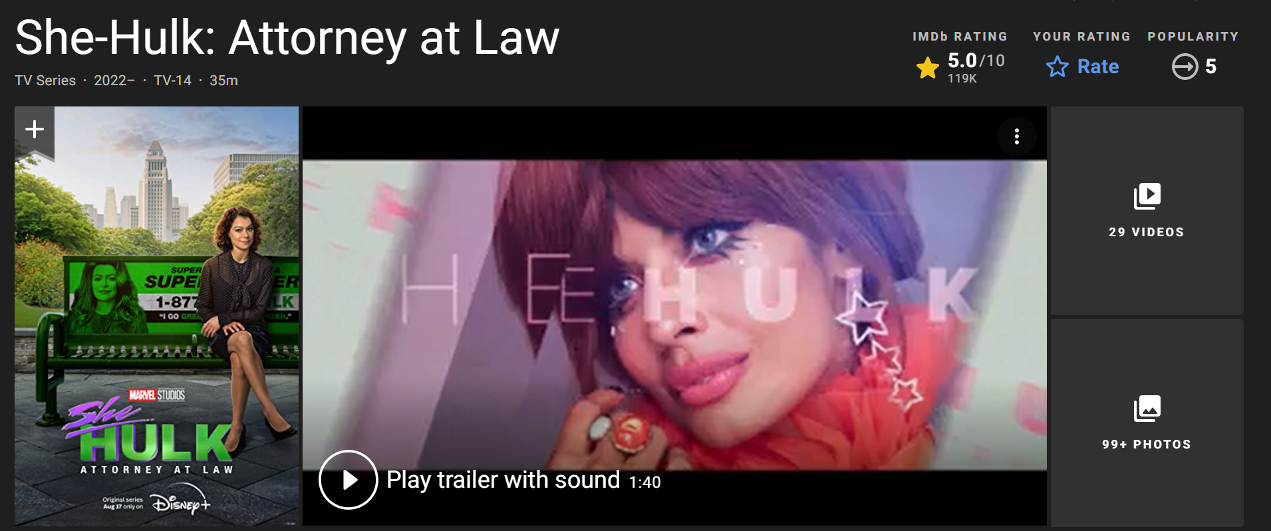Add show to watchlist with plus ribbon

click(x=35, y=132)
